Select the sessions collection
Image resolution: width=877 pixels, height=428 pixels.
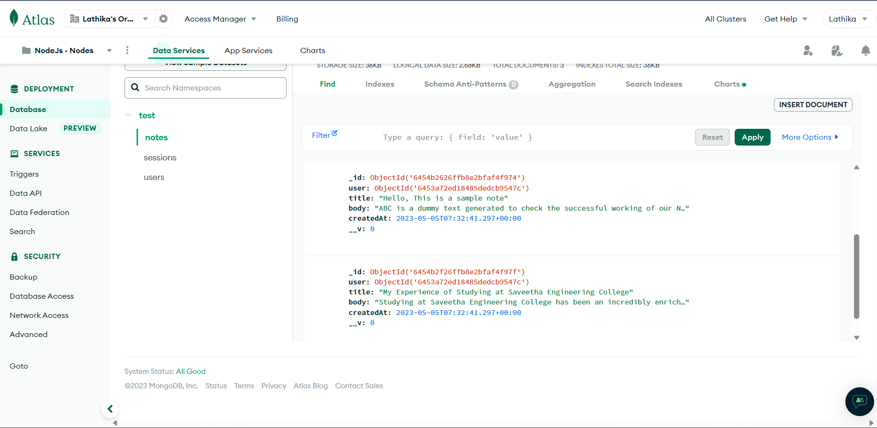tap(160, 158)
